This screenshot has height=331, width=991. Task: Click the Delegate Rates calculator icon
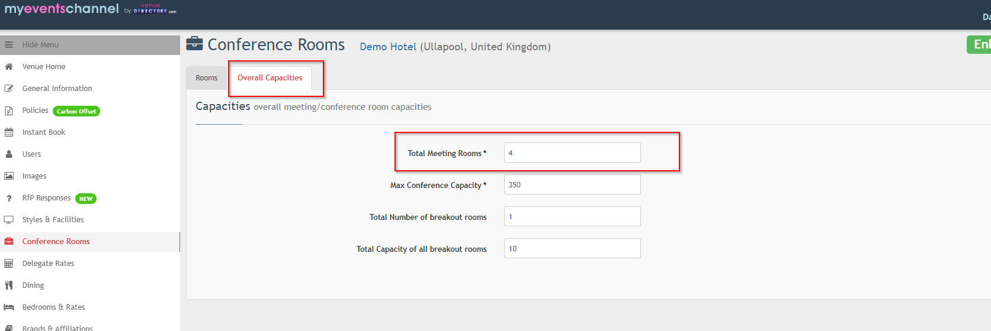(9, 264)
